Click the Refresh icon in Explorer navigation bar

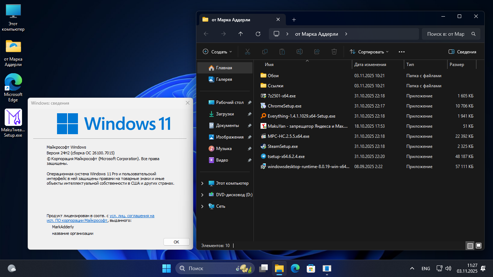(258, 34)
